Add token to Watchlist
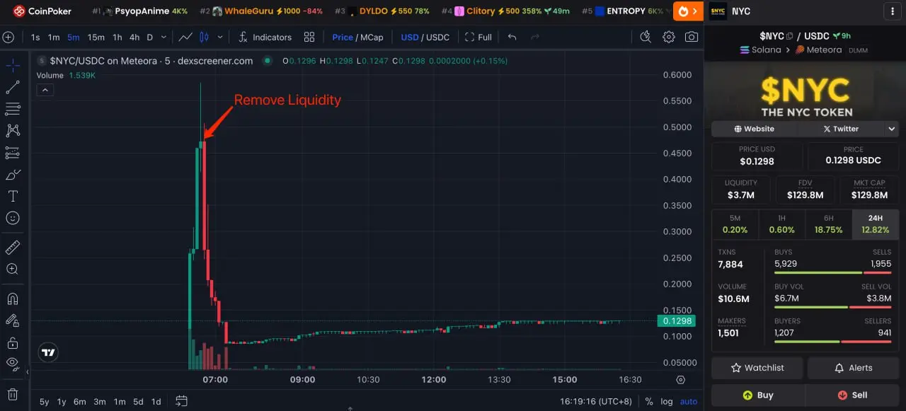 pos(757,368)
